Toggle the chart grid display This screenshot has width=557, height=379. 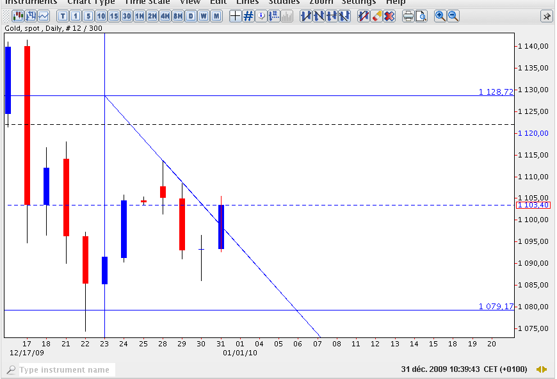(248, 16)
